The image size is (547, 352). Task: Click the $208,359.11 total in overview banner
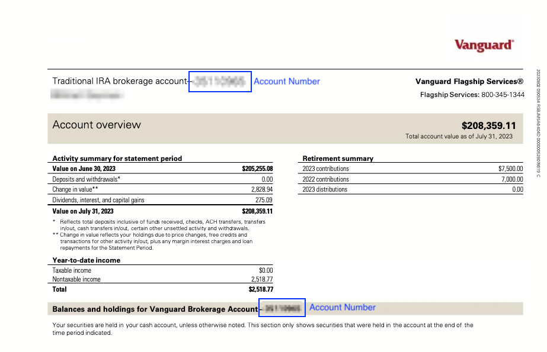pyautogui.click(x=488, y=125)
